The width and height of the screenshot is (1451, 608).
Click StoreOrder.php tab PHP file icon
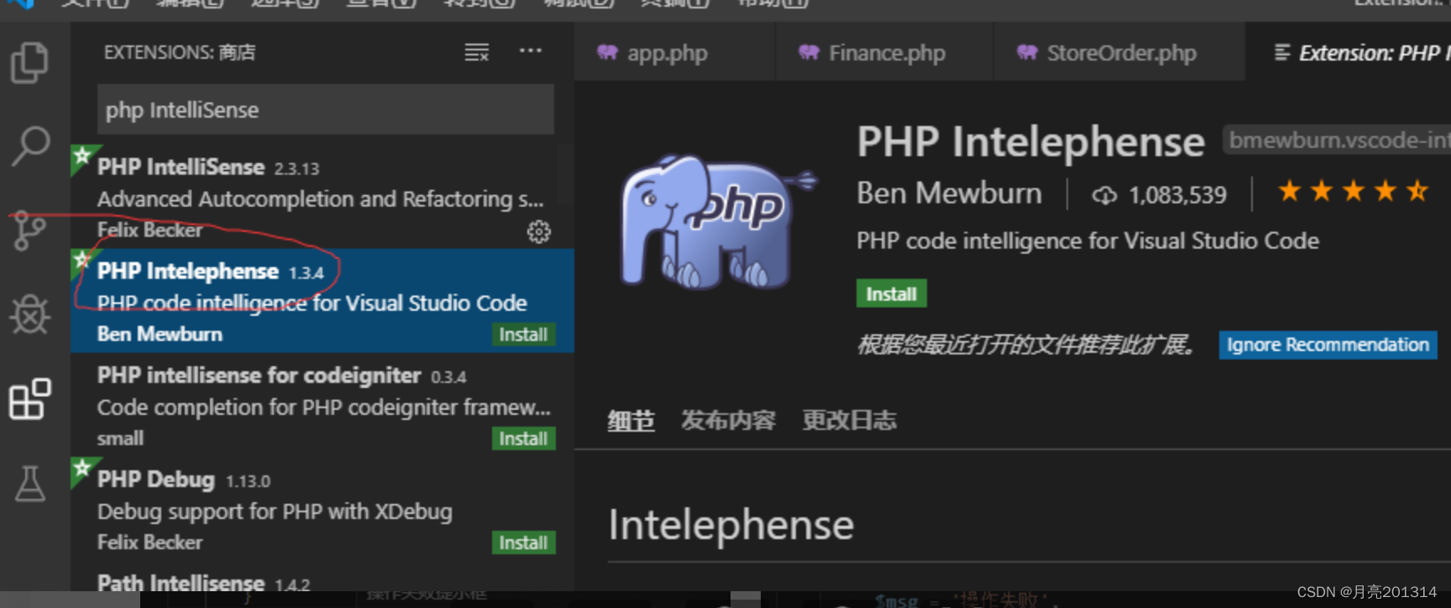coord(1027,52)
